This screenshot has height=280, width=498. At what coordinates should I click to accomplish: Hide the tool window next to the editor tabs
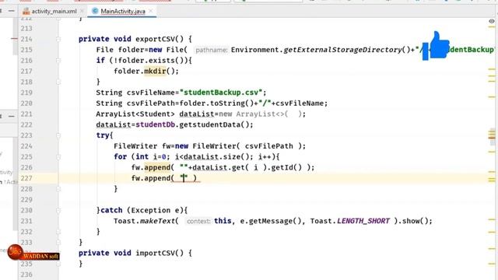(x=12, y=11)
